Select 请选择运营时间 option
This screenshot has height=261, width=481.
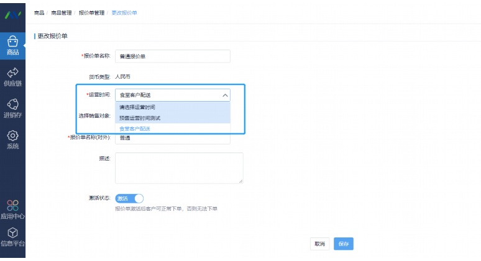[x=173, y=107]
